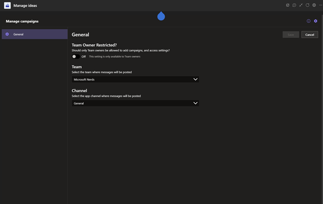Click the Manage ideas title text
The width and height of the screenshot is (323, 204).
click(x=25, y=6)
